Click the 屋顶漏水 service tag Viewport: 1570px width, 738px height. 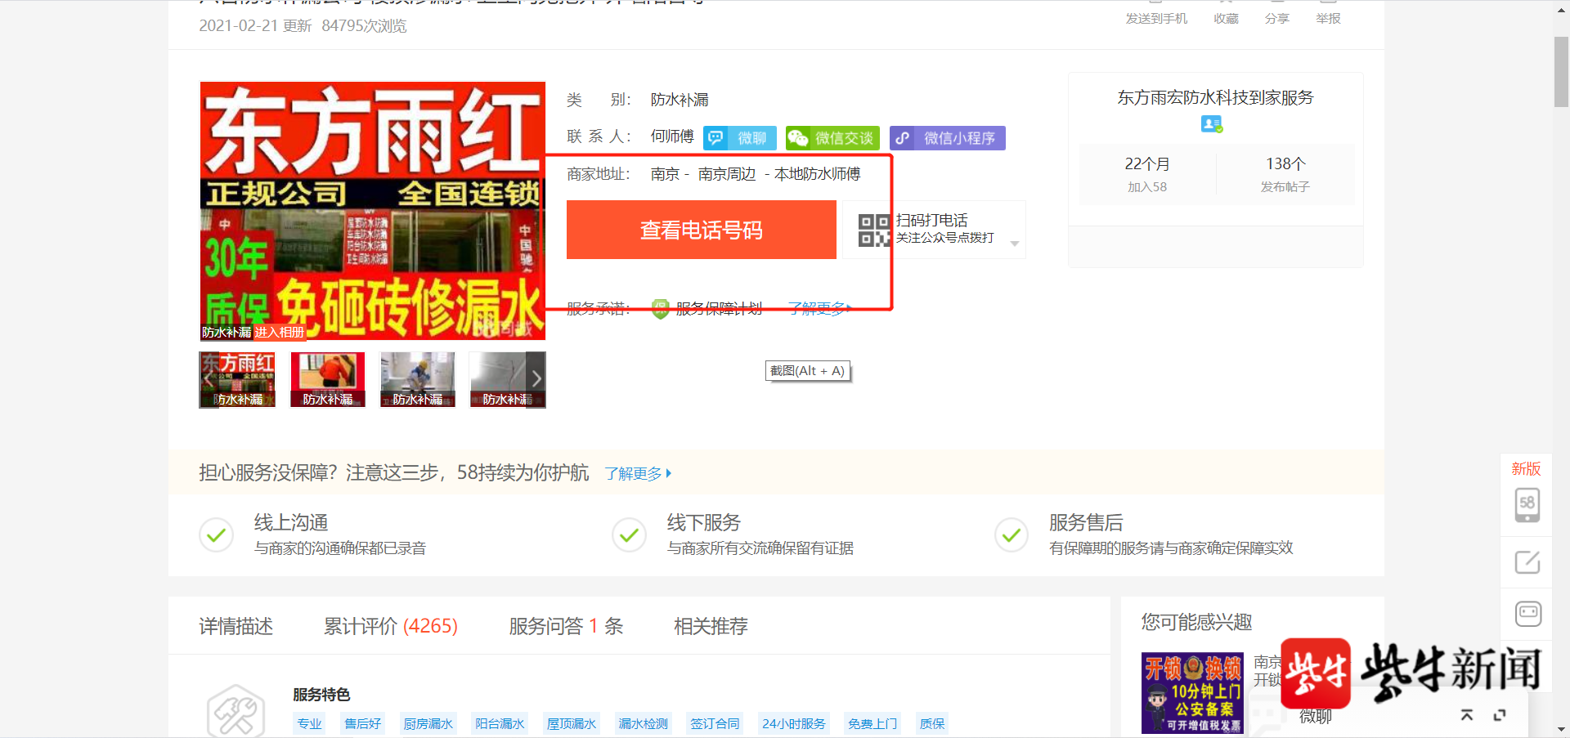[x=572, y=723]
